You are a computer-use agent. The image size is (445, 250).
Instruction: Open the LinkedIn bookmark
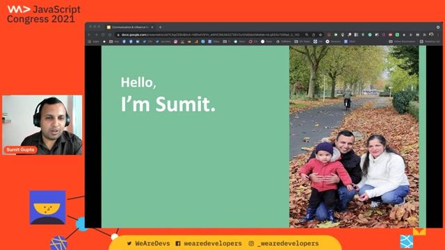(138, 42)
